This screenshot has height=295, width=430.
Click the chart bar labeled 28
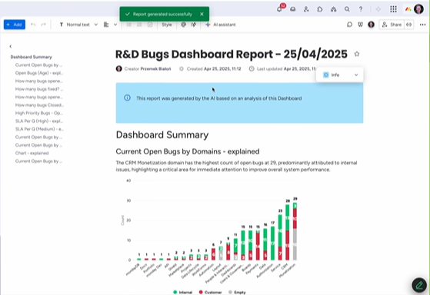pos(288,232)
